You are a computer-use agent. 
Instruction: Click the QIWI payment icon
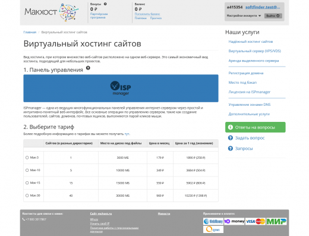point(213,229)
